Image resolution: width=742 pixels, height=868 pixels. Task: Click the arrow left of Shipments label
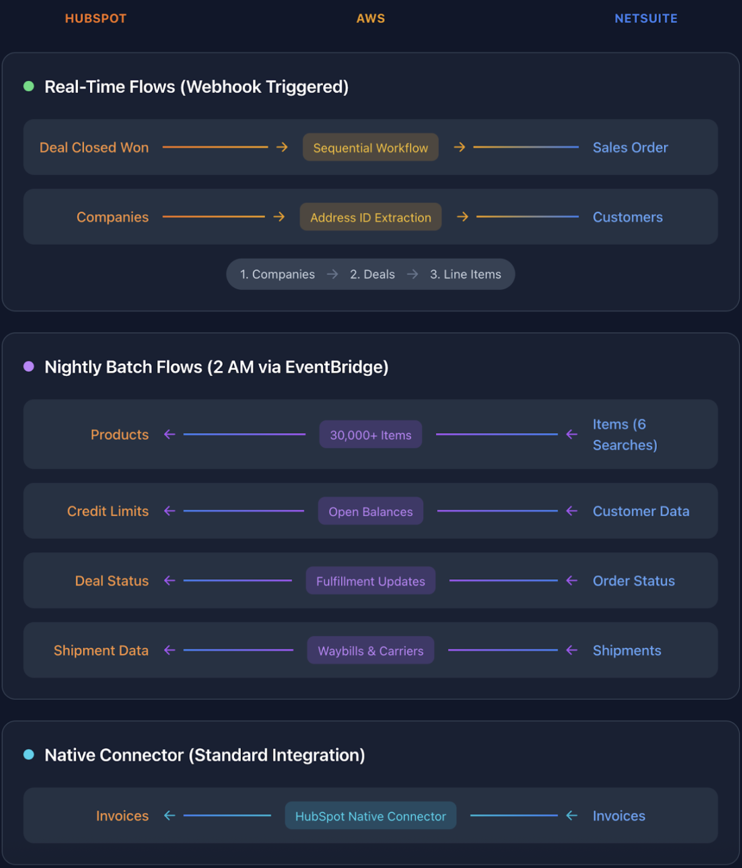572,650
